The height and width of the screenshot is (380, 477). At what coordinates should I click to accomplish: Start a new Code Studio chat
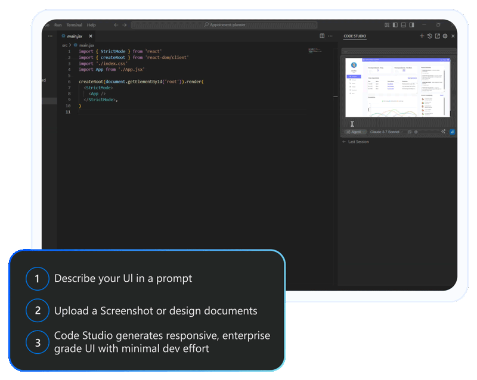click(422, 36)
